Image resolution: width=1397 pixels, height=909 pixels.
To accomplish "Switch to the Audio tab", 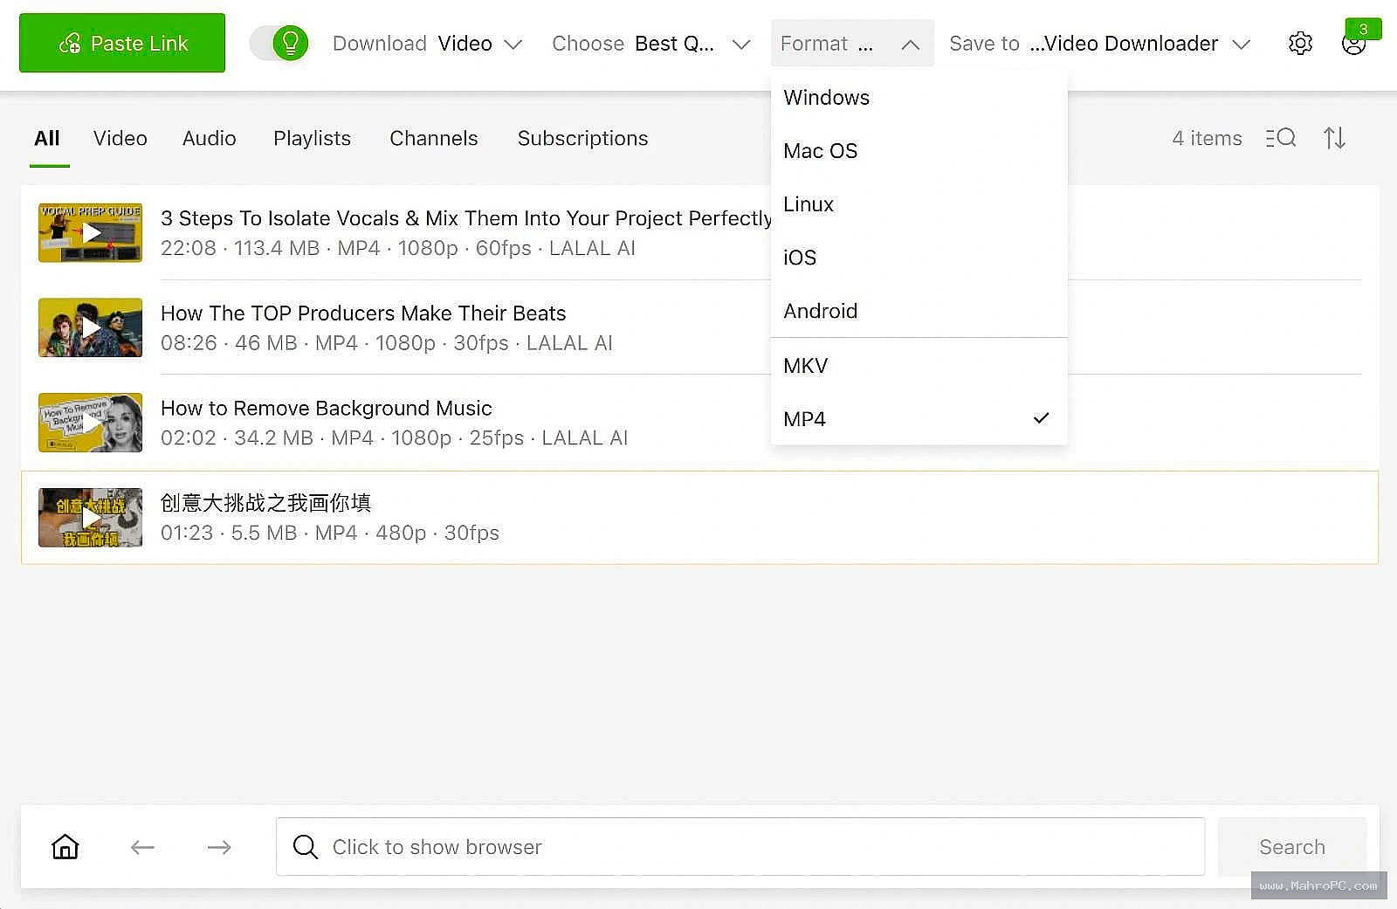I will click(x=210, y=139).
